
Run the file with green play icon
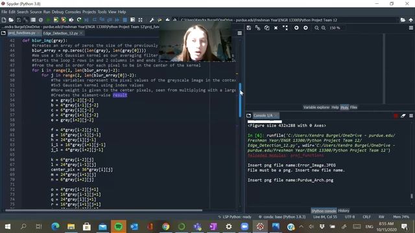pyautogui.click(x=48, y=20)
